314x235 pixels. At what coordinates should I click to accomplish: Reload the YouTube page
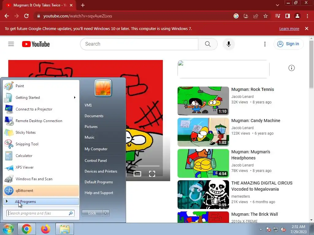(x=26, y=16)
